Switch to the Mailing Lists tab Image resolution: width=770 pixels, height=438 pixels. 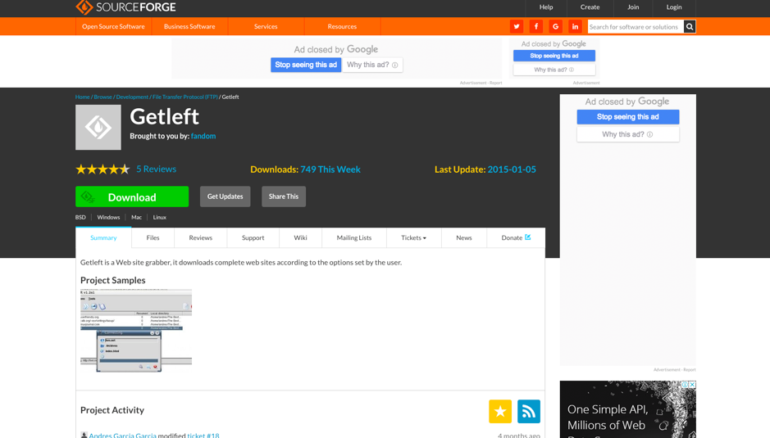(x=354, y=238)
